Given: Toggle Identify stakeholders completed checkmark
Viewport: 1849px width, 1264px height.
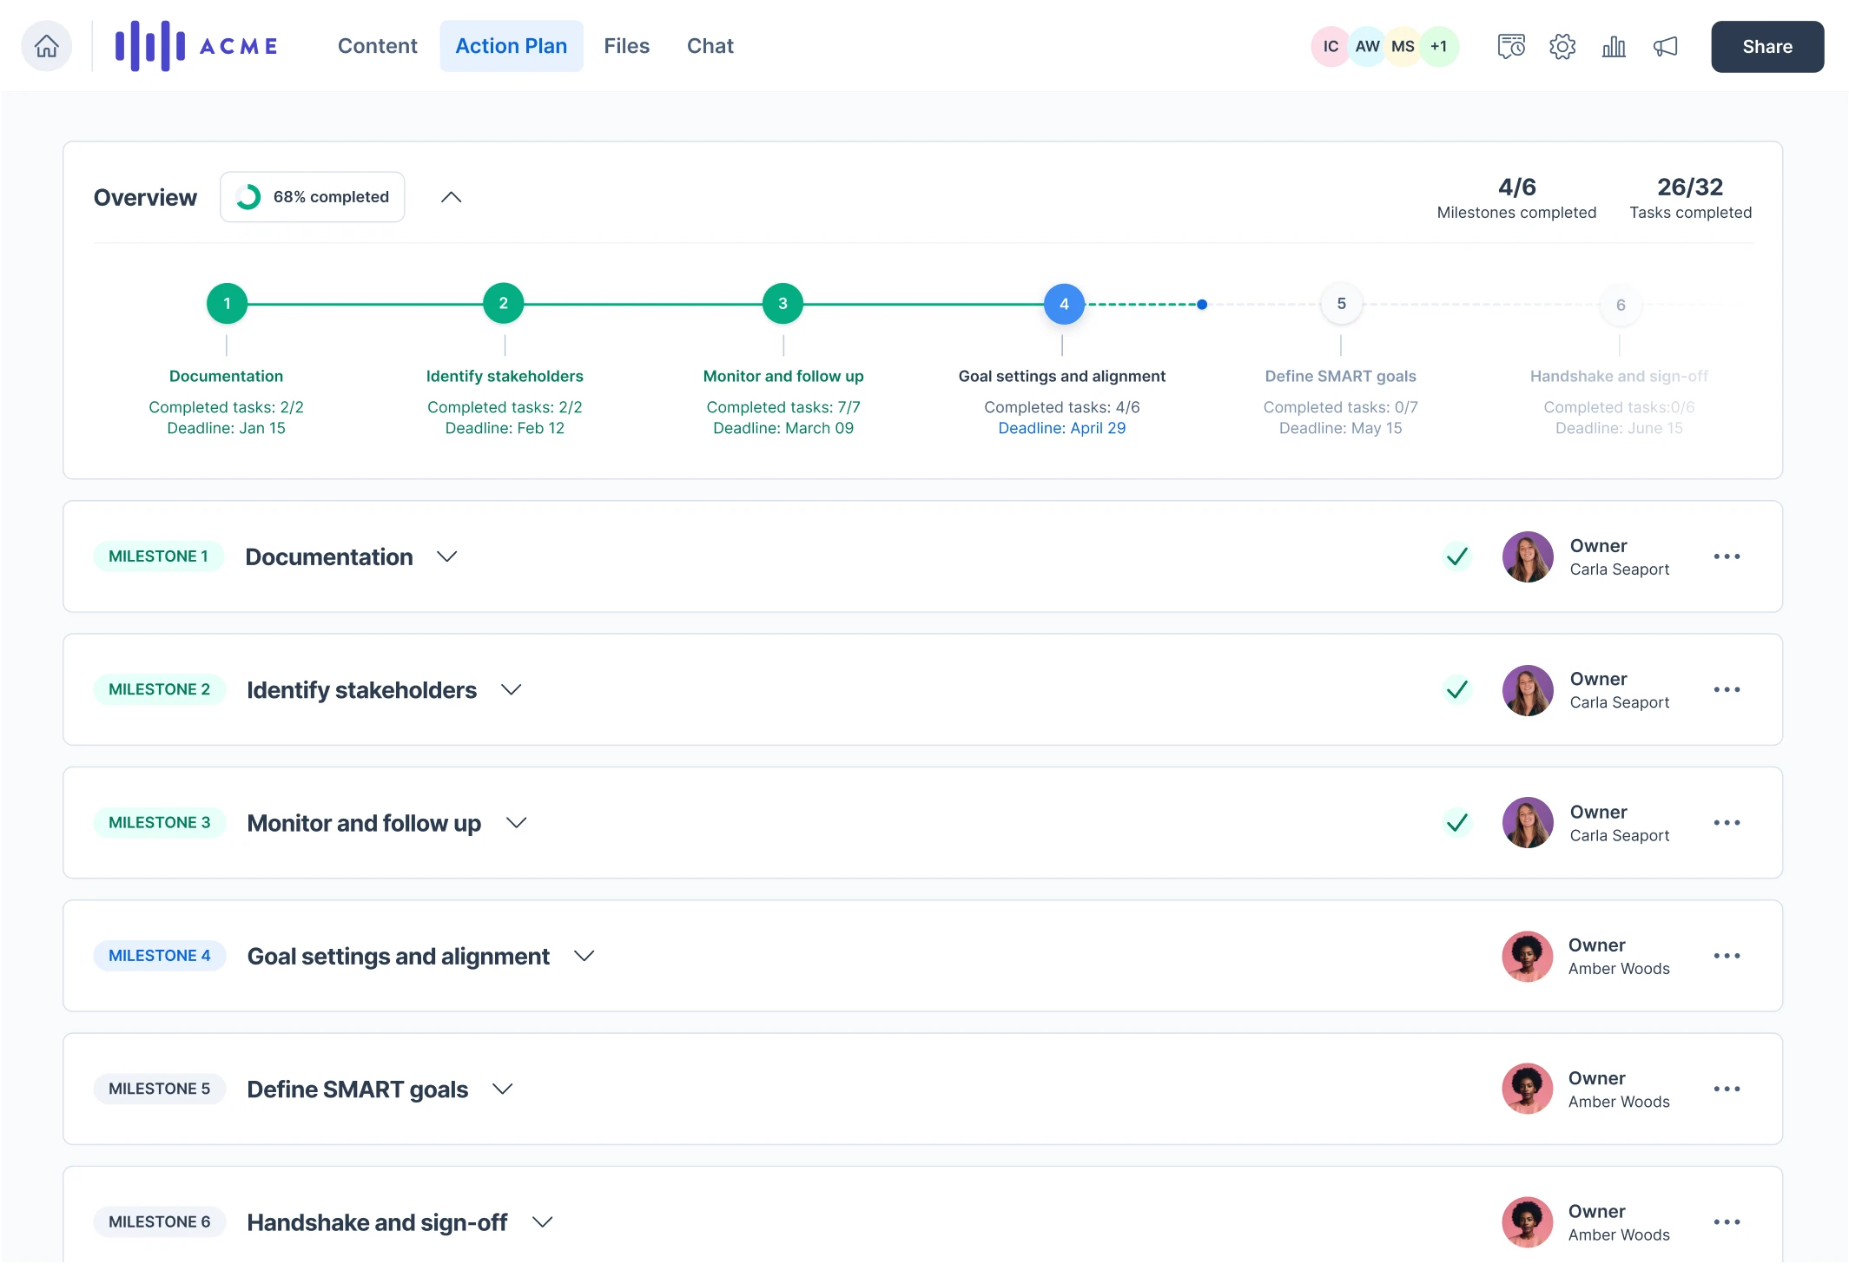Looking at the screenshot, I should point(1456,689).
